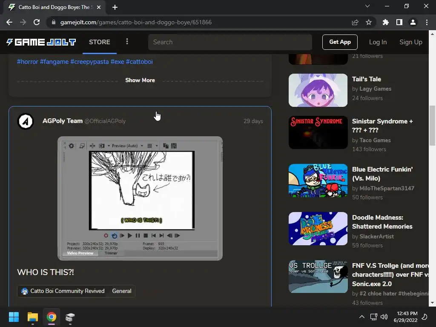
Task: Click the #horror hashtag
Action: pyautogui.click(x=28, y=61)
